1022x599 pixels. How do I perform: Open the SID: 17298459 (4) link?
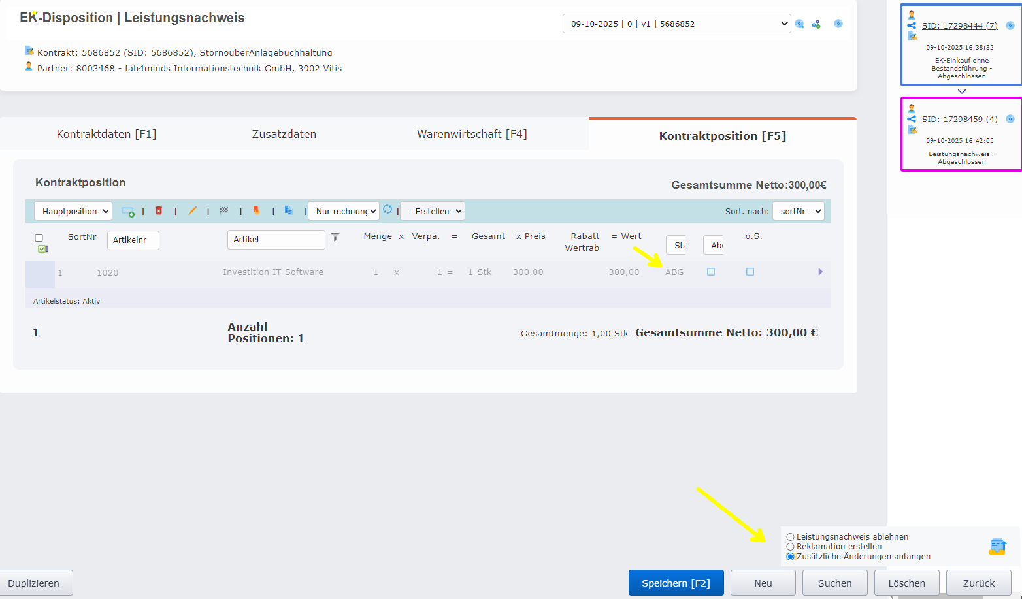coord(959,119)
